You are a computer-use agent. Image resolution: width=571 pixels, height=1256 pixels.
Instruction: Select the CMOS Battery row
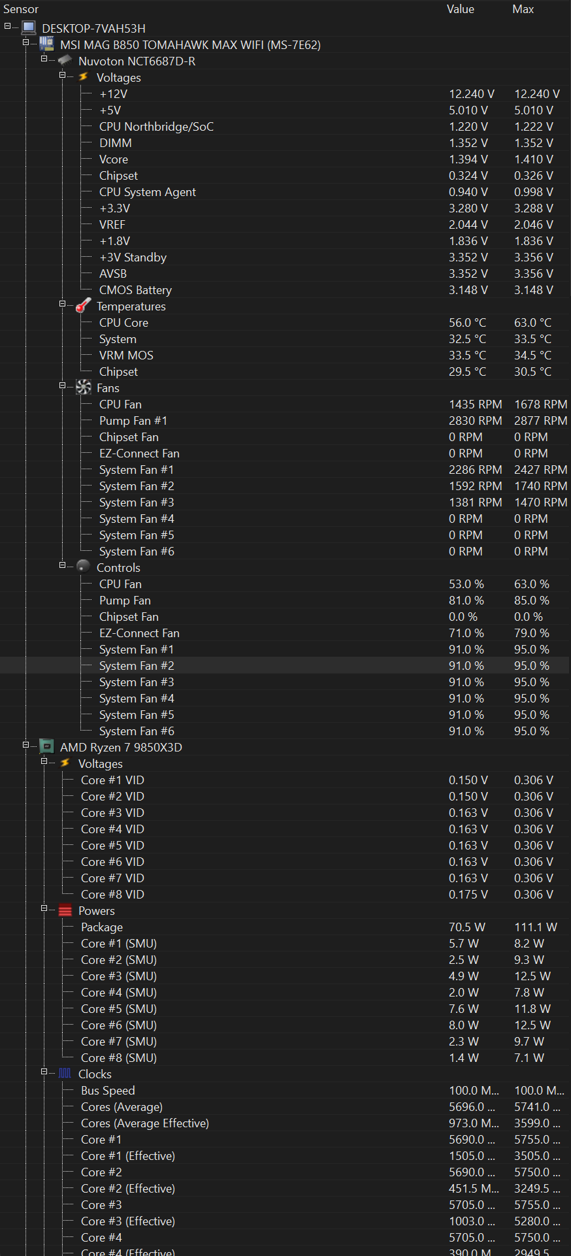(x=285, y=290)
